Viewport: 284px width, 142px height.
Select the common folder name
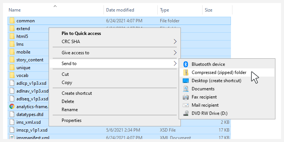click(x=25, y=21)
